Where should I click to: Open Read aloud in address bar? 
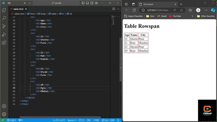[x=175, y=10]
